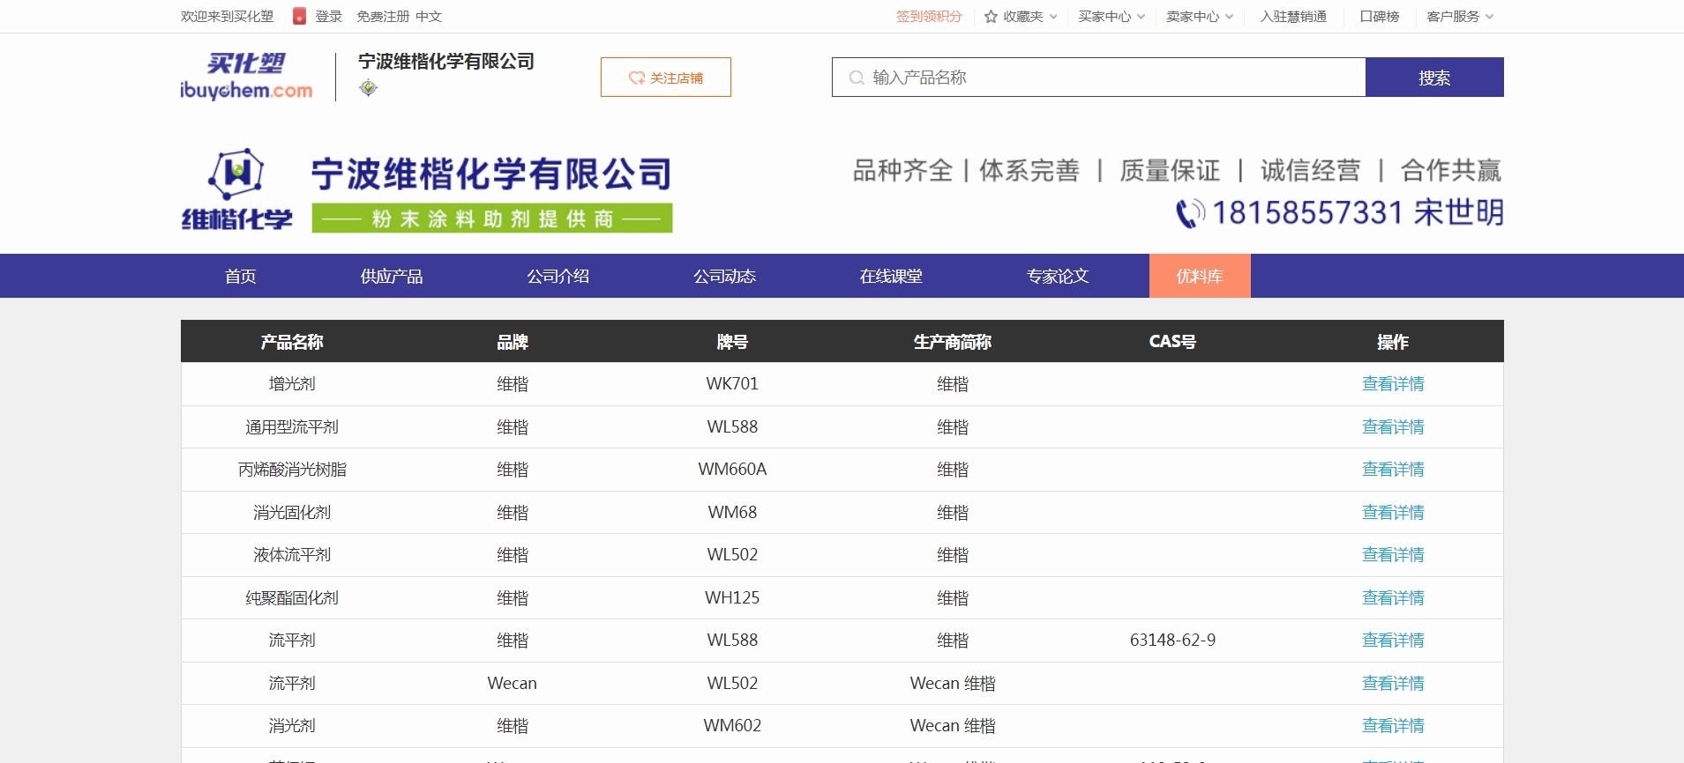
Task: Click the large banner 宁波维楷化学有限公司 title
Action: coord(491,174)
